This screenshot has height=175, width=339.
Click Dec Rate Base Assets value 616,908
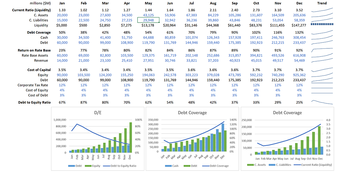pyautogui.click(x=299, y=56)
